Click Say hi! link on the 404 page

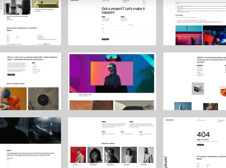point(199,159)
